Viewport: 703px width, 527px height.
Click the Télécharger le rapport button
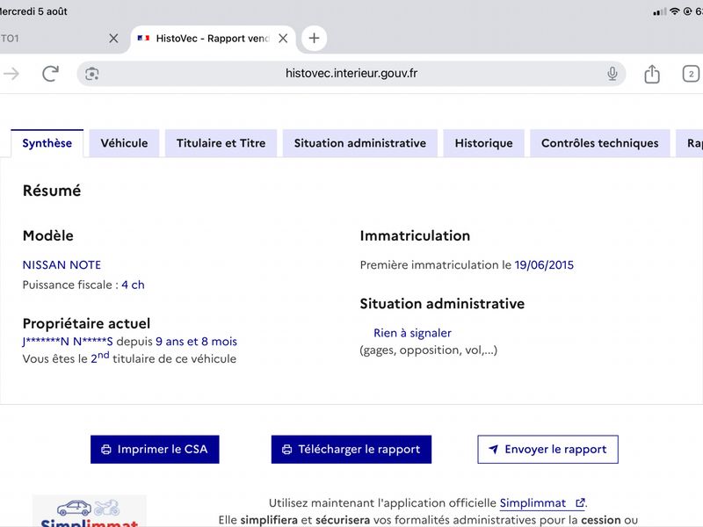[x=351, y=449]
